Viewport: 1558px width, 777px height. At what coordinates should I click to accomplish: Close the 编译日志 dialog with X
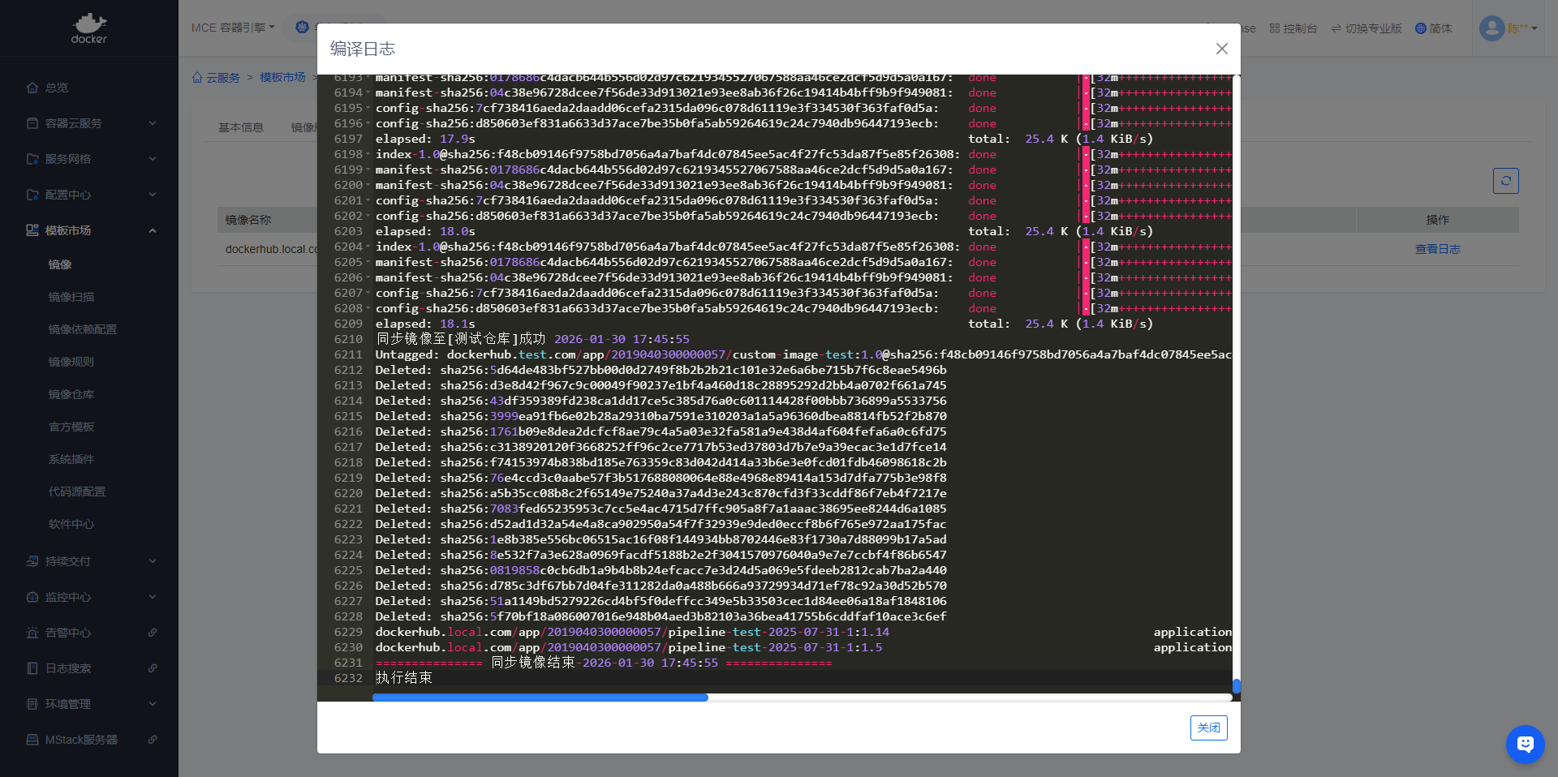[1221, 49]
